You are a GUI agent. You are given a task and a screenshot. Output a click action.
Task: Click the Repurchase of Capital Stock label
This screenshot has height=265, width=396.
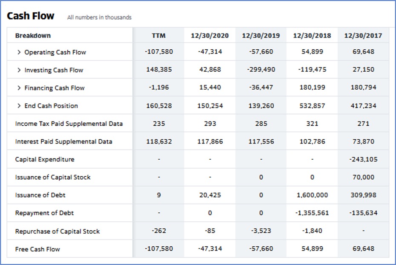(x=57, y=231)
